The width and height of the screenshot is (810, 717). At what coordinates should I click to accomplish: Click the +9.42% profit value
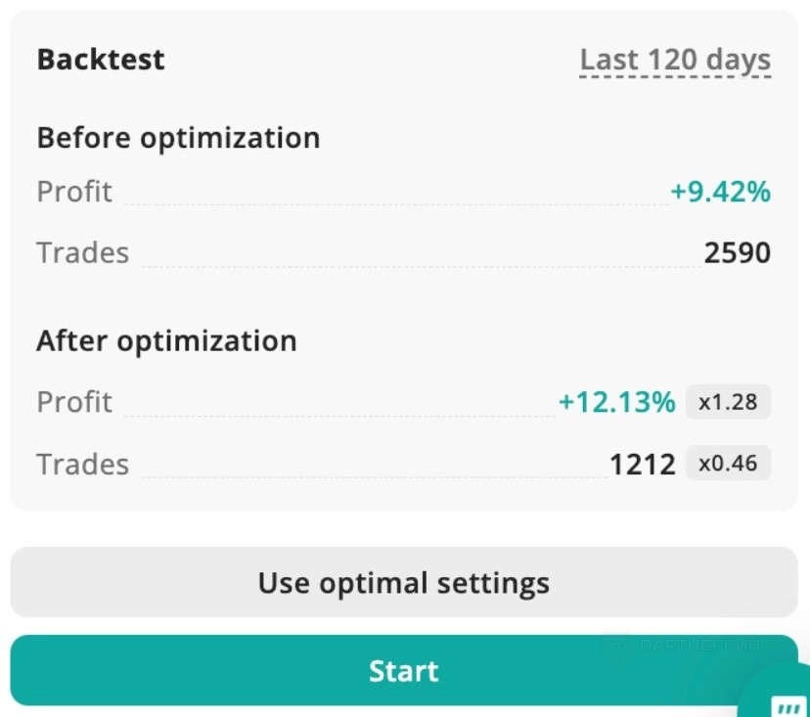720,192
